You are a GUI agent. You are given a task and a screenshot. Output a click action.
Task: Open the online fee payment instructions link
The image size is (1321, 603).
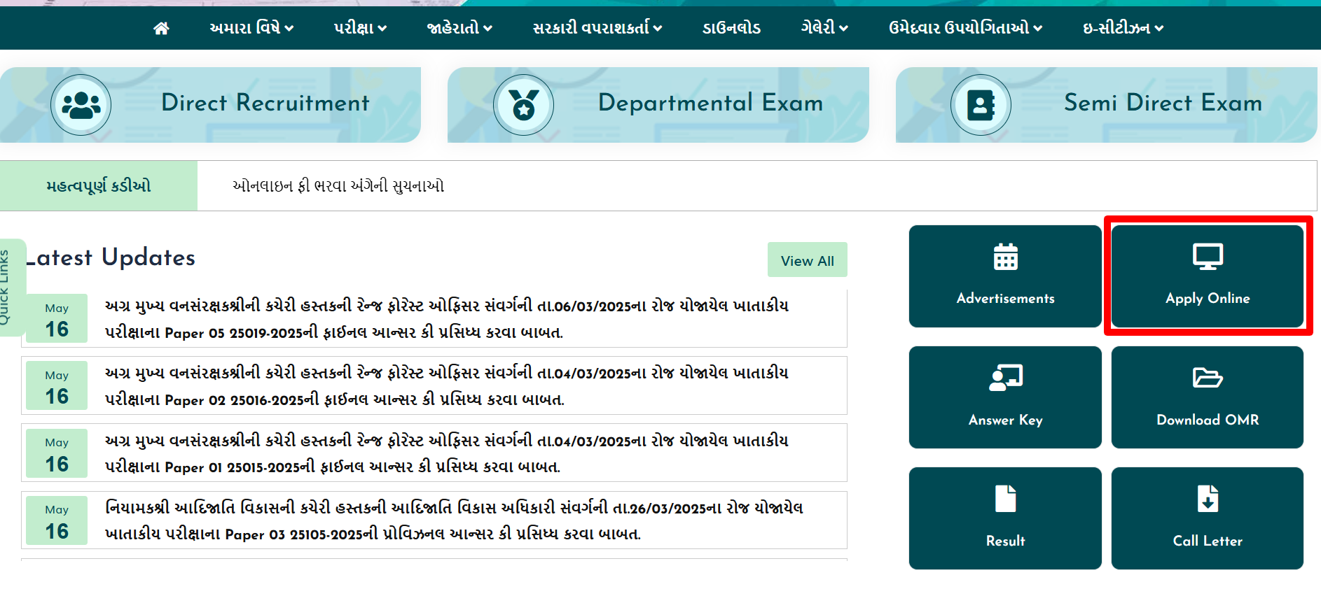[338, 186]
